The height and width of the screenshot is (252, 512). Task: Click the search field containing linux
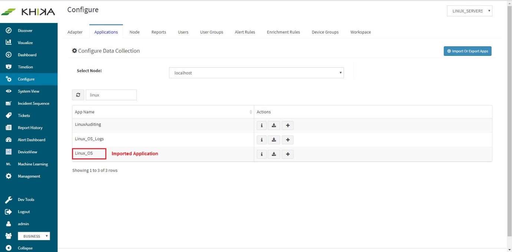(x=111, y=95)
